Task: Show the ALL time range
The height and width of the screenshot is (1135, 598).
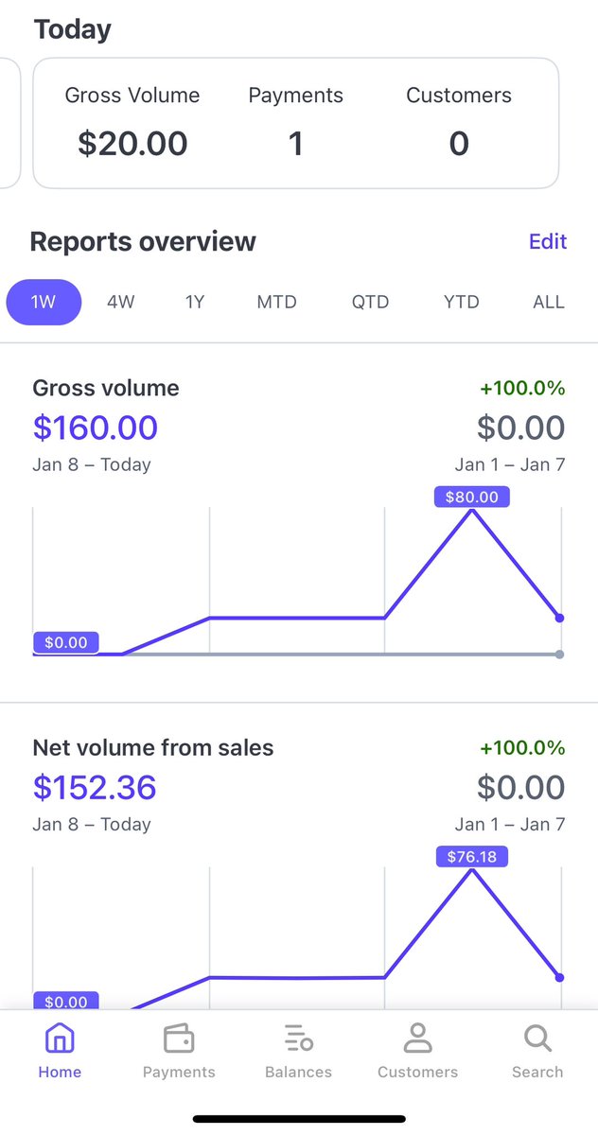Action: [x=549, y=303]
